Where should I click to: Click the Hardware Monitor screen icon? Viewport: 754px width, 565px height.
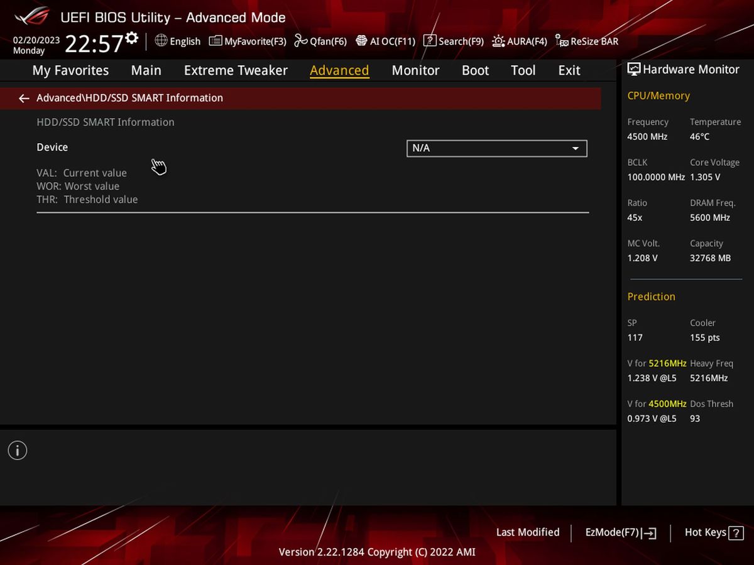click(x=634, y=70)
